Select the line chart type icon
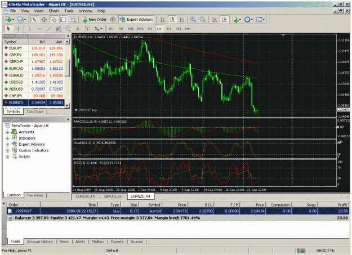 (182, 20)
